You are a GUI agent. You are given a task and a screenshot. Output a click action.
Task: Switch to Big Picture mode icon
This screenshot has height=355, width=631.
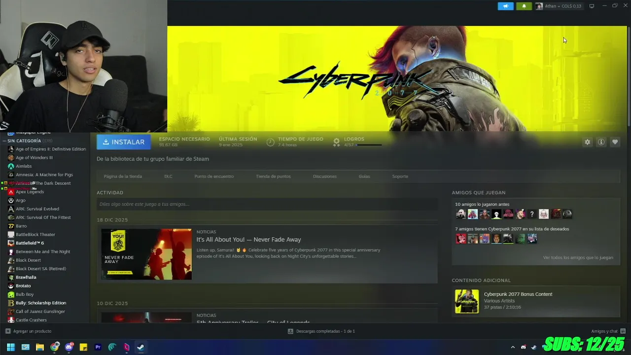[592, 6]
